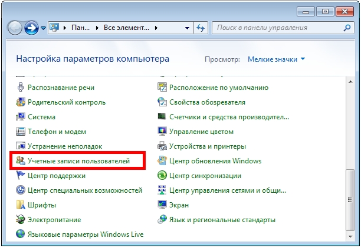Click the performance counters icon
361x248 pixels.
[x=162, y=117]
